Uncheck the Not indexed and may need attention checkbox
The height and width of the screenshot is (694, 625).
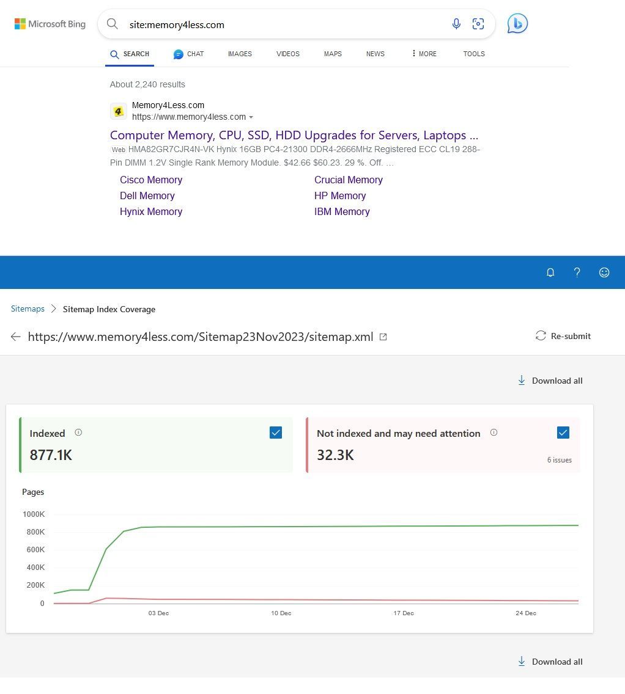(x=563, y=432)
